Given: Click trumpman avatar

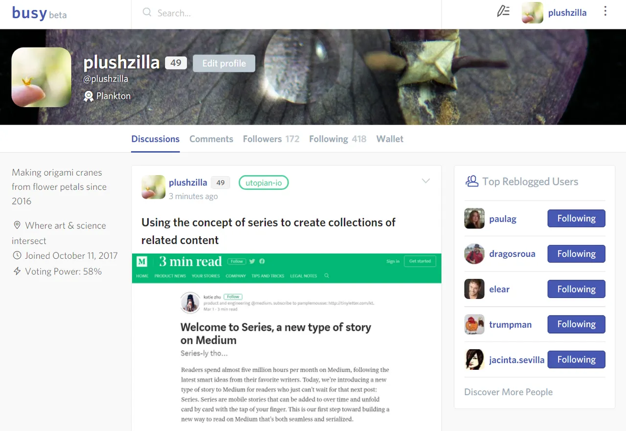Looking at the screenshot, I should click(474, 324).
